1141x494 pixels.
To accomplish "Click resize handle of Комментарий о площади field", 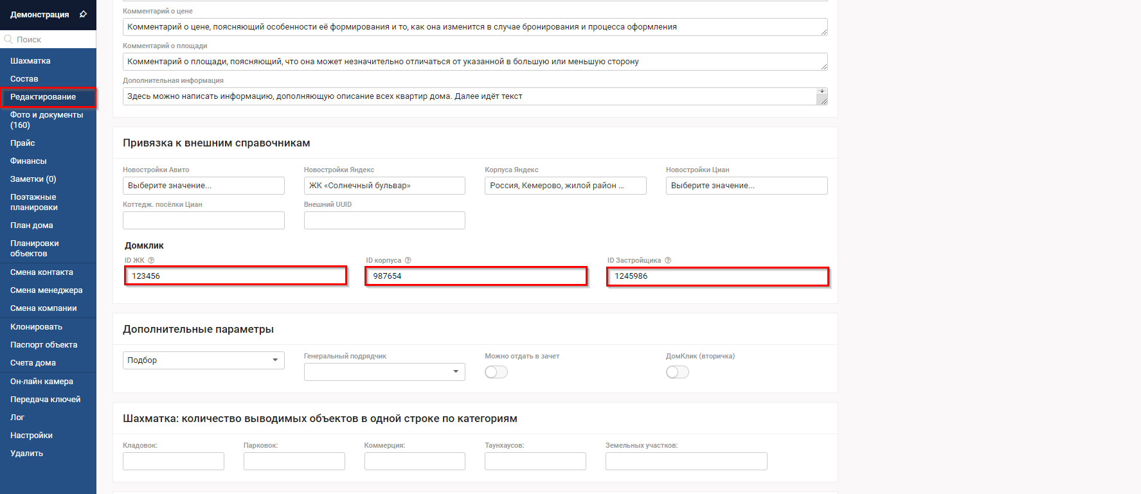I will (x=823, y=66).
